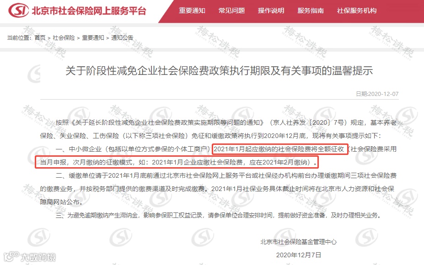This screenshot has width=424, height=265.
Task: Click the article title about 阶段性减免企业社会保险费
Action: [x=219, y=70]
